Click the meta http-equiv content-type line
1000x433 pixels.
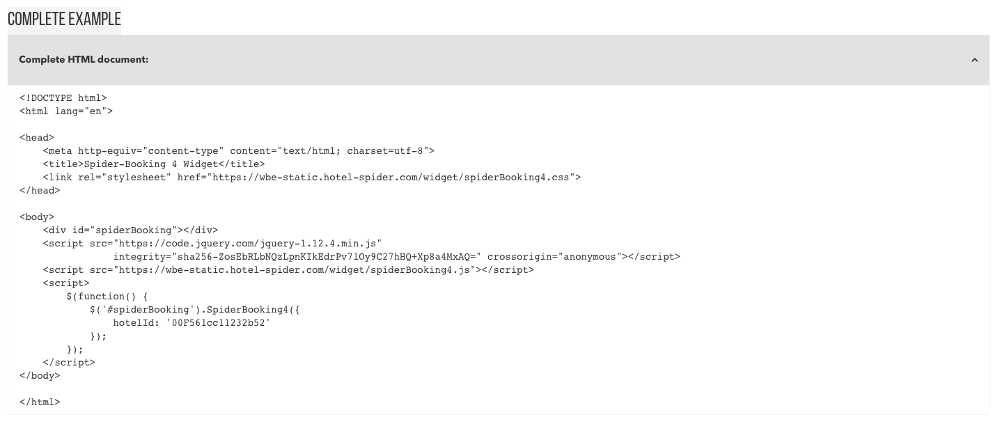238,151
